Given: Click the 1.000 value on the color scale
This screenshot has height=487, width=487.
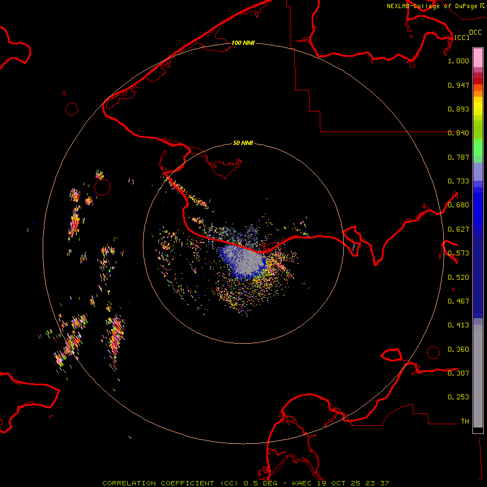Looking at the screenshot, I should (x=458, y=61).
